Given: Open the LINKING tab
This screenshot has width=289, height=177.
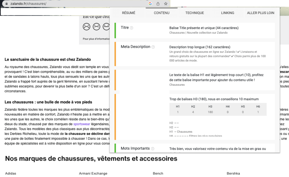Looking at the screenshot, I should (228, 13).
